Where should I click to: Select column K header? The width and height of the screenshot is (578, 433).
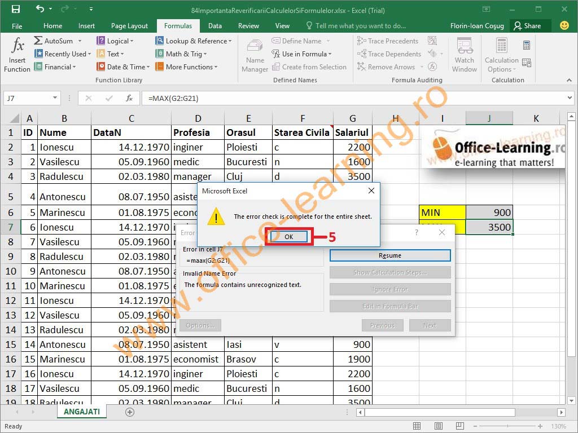pyautogui.click(x=536, y=118)
